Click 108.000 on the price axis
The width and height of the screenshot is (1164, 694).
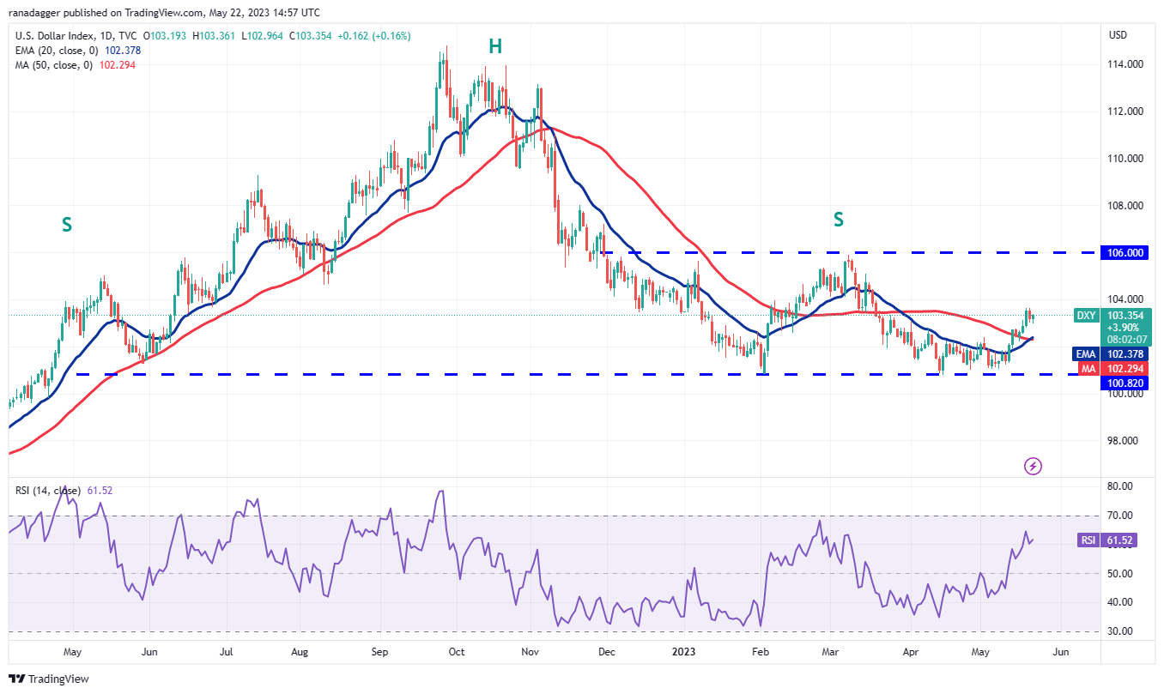pos(1125,206)
